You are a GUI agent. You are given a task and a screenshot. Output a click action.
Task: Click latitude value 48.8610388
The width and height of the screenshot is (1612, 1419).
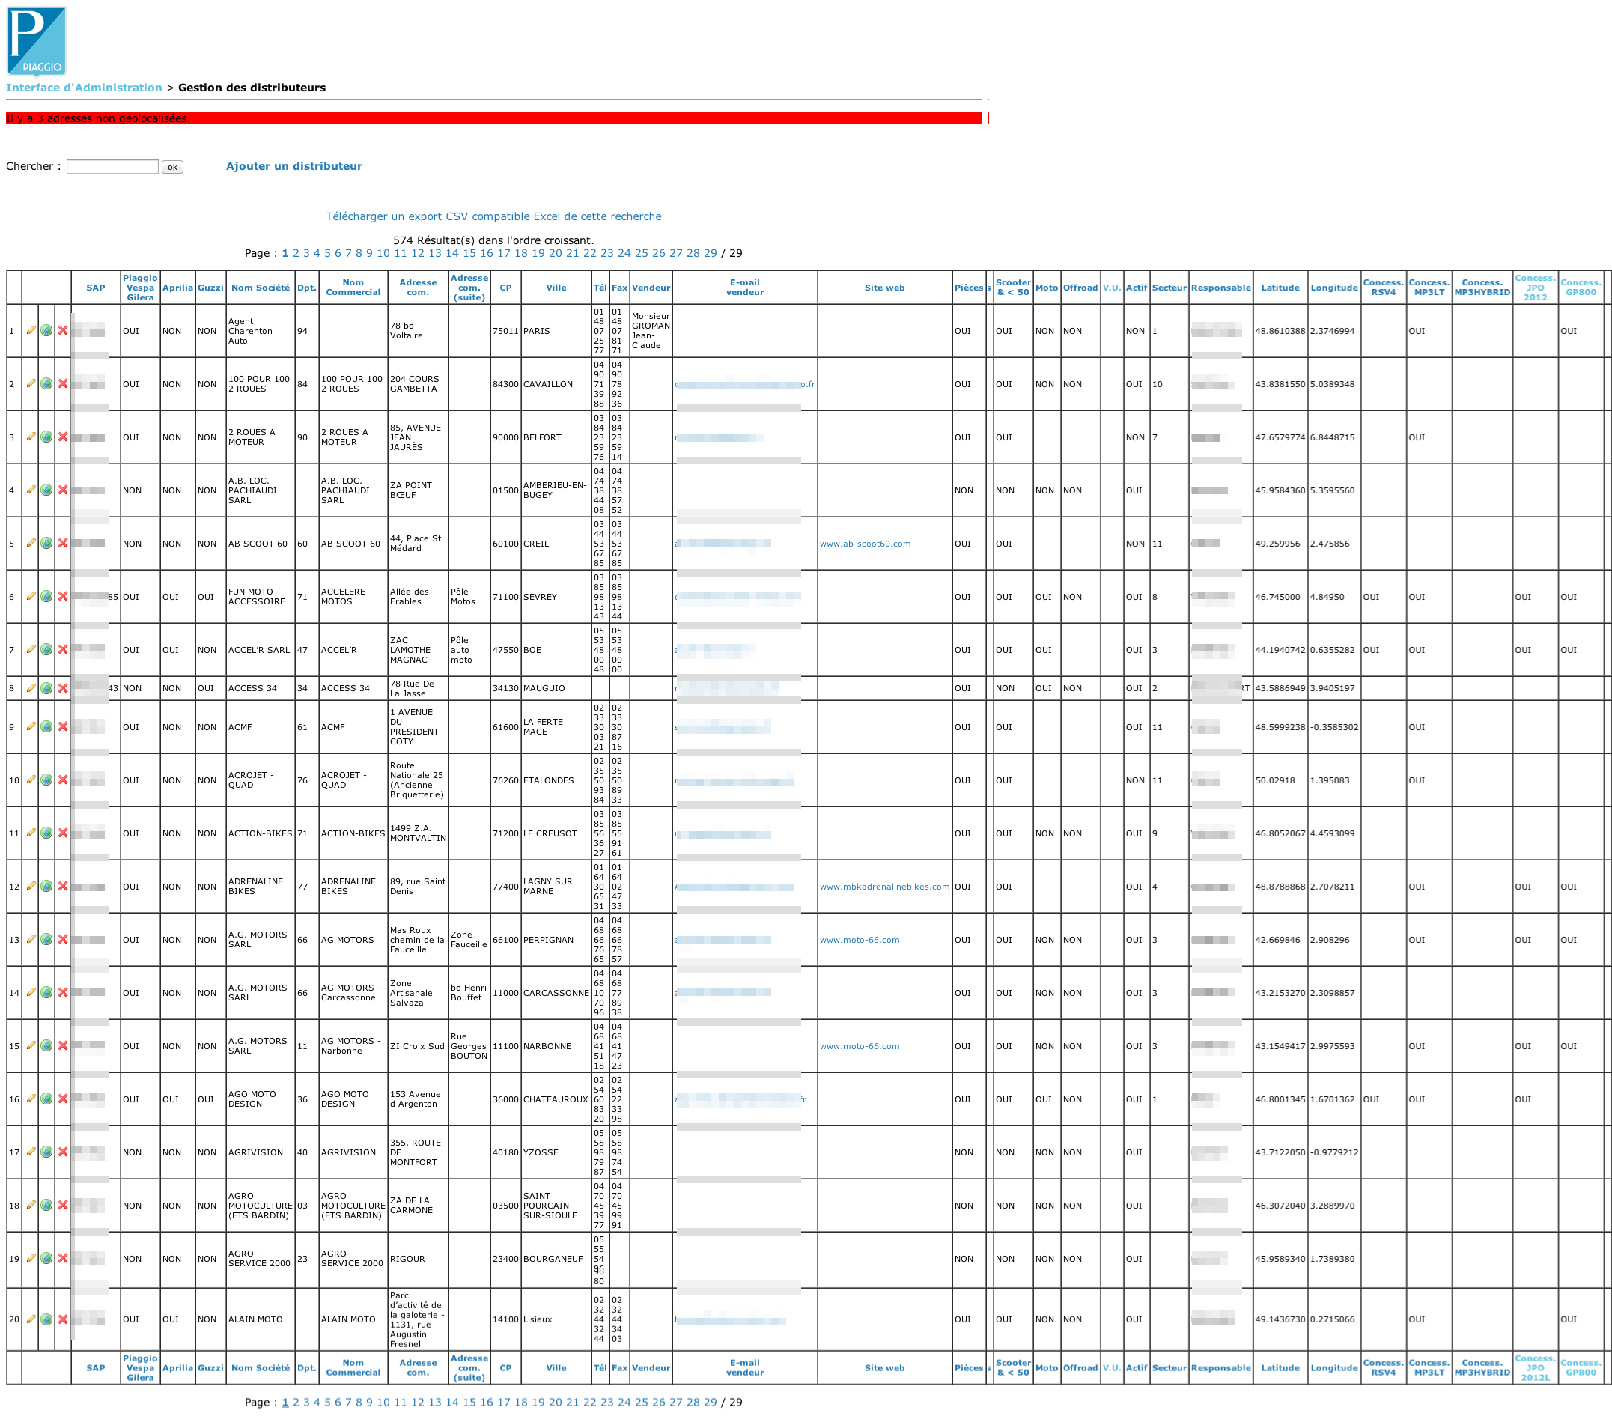pos(1280,331)
